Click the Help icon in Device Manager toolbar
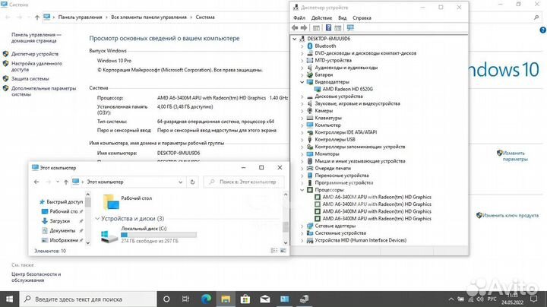This screenshot has width=547, height=307. 328,27
